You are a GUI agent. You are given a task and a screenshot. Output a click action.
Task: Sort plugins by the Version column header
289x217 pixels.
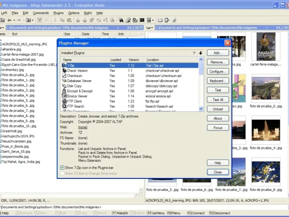pyautogui.click(x=134, y=60)
